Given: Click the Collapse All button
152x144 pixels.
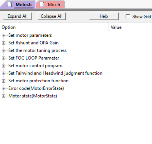Looking at the screenshot, I should coord(52,16).
